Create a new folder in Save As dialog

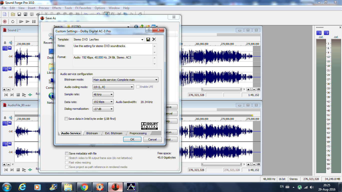pyautogui.click(x=148, y=26)
